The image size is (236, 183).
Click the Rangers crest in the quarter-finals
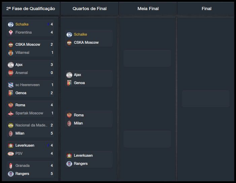69,163
